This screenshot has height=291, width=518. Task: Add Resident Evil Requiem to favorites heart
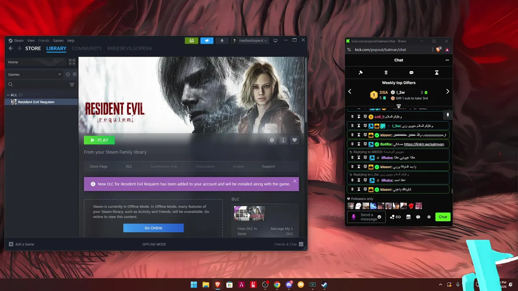tap(295, 140)
